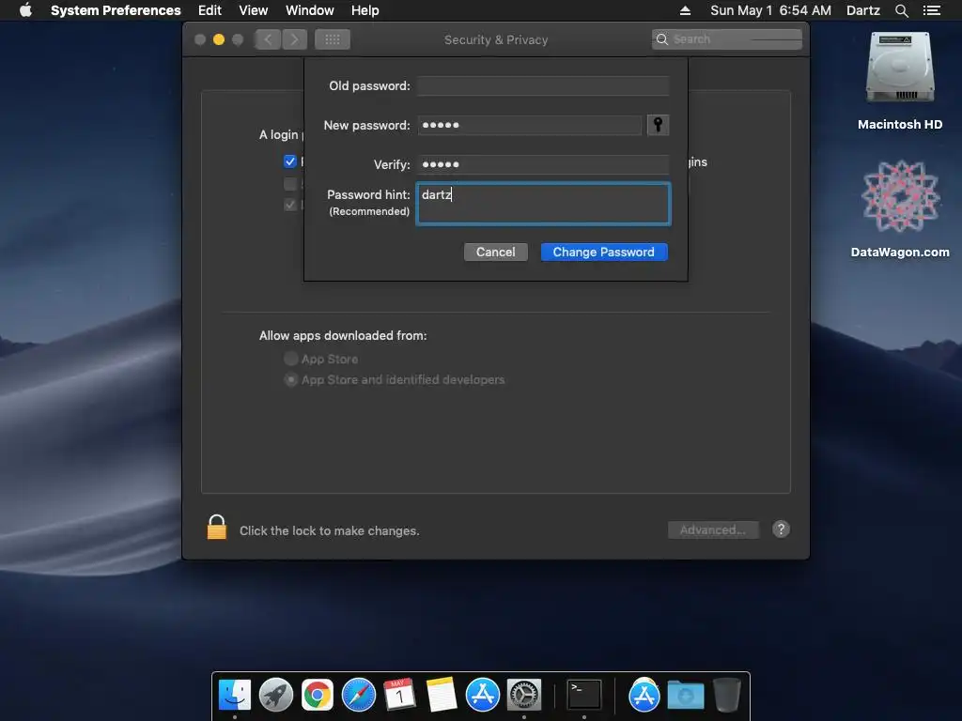Click the New password field

click(530, 125)
